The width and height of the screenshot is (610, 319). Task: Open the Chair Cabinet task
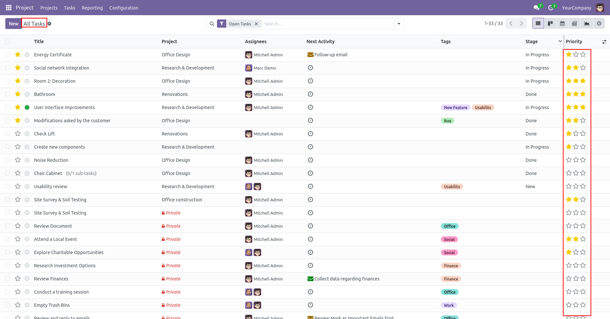click(x=48, y=173)
